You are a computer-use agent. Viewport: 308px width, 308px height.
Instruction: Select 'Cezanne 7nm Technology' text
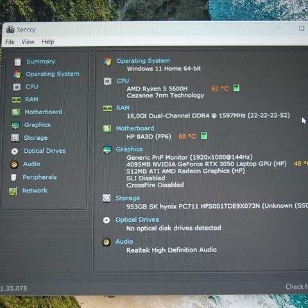[166, 96]
